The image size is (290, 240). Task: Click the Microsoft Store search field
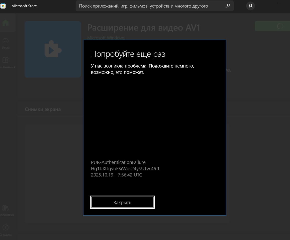154,6
